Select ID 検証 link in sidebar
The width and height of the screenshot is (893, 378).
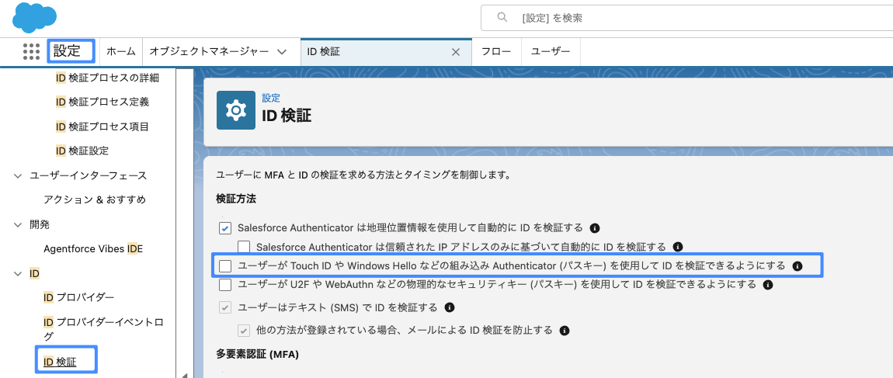tap(60, 362)
